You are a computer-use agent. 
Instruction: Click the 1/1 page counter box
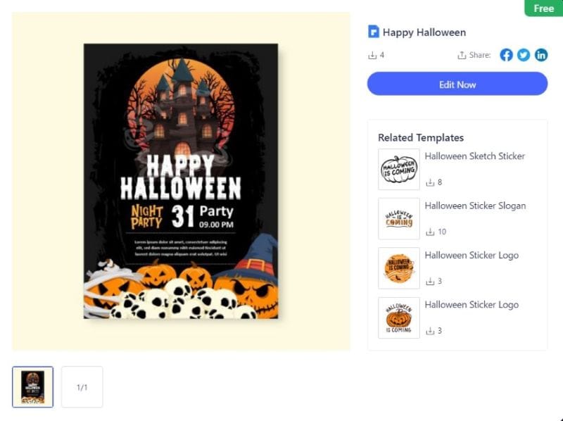pyautogui.click(x=82, y=387)
